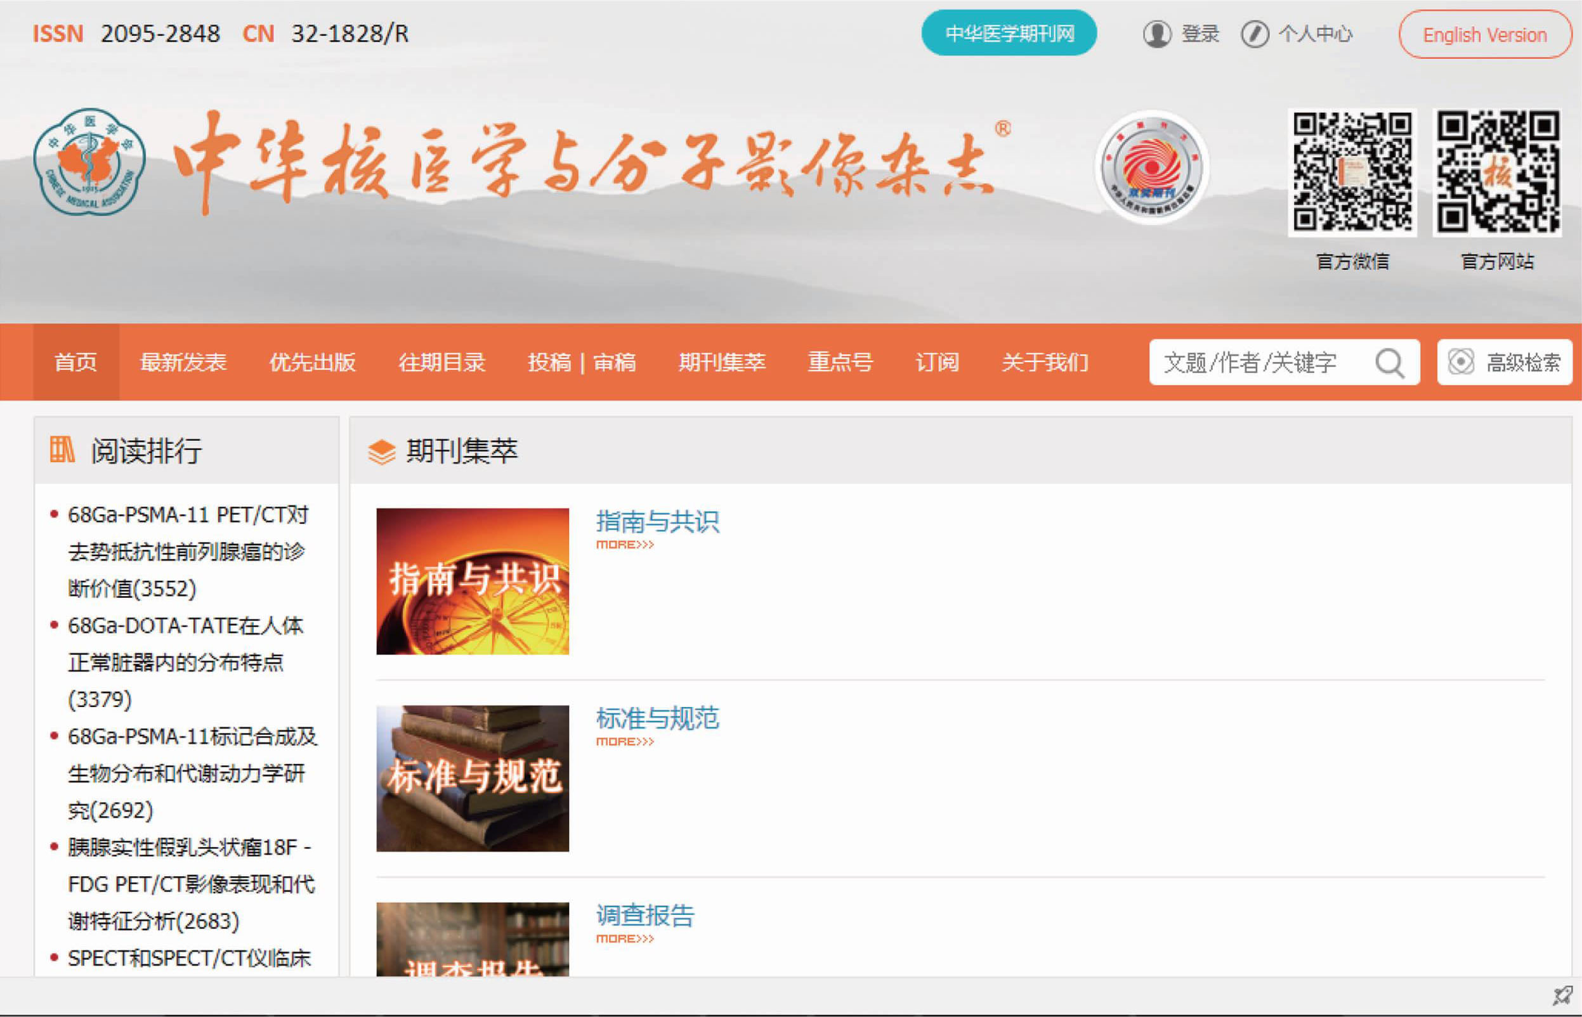The image size is (1582, 1017).
Task: Click the CN 32-1828/R text
Action: pos(325,34)
